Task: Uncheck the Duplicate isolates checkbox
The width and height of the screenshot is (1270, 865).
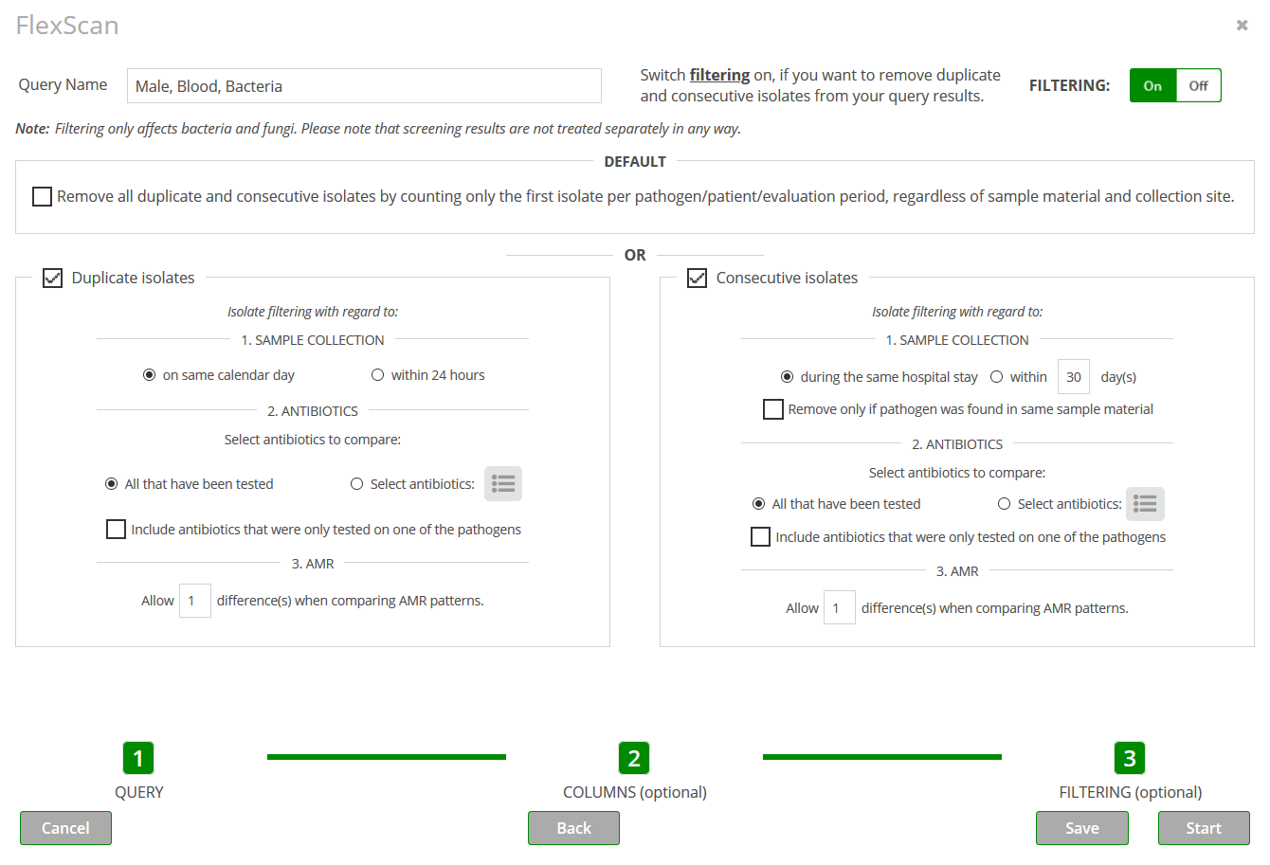Action: tap(53, 279)
